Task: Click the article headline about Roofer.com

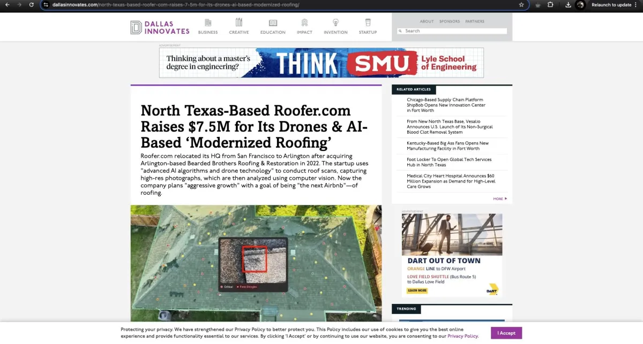Action: pos(254,127)
